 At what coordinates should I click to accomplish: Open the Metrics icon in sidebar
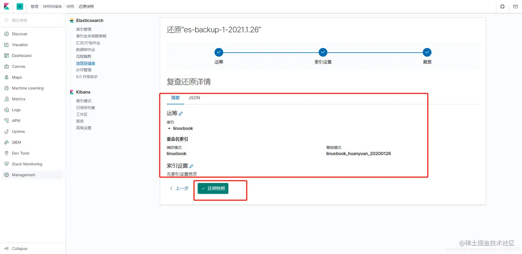coord(7,99)
